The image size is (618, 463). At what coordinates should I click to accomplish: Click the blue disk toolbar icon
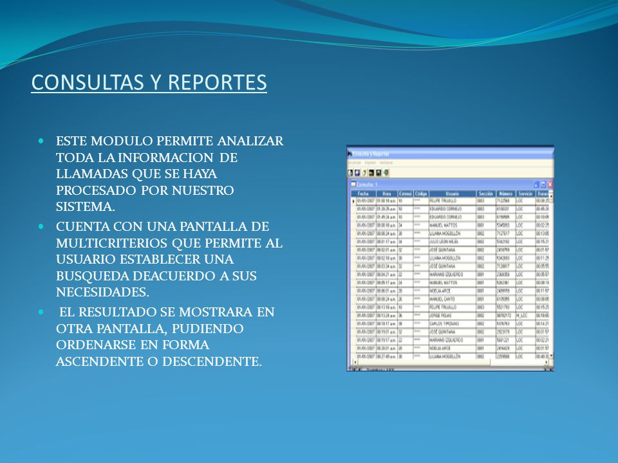(x=357, y=173)
